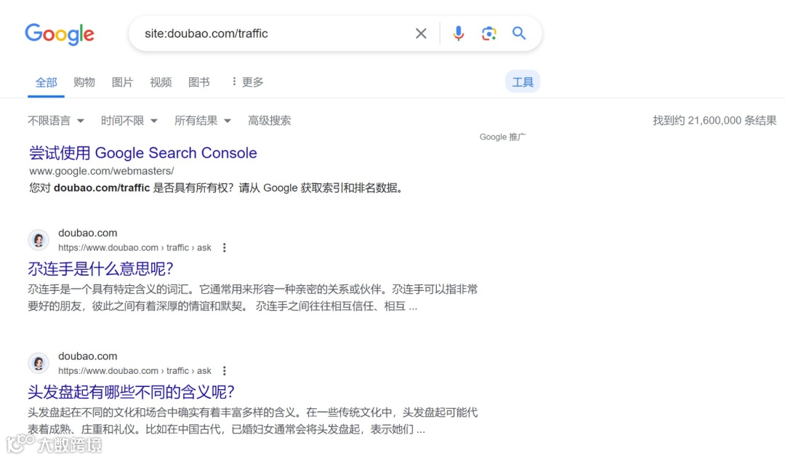Click the 找到约 21,600,000 条结果 count
785x459 pixels.
[714, 121]
